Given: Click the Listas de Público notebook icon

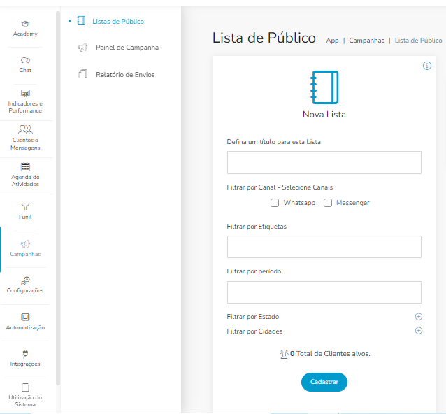Looking at the screenshot, I should coord(81,21).
